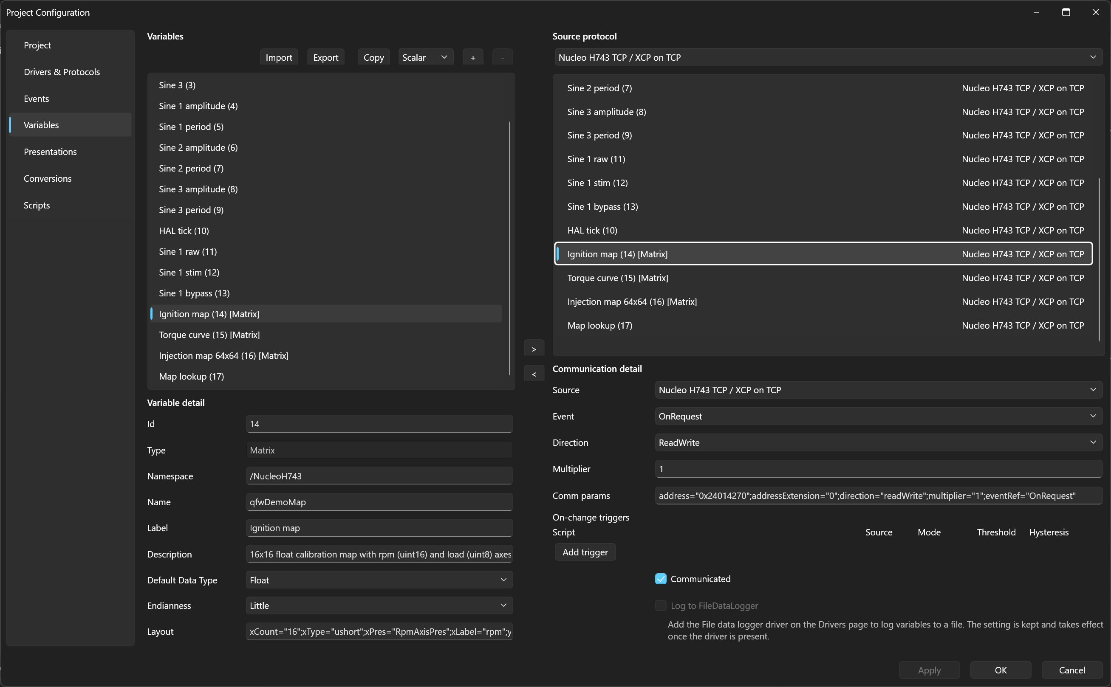The height and width of the screenshot is (687, 1111).
Task: Click the Id input field
Action: click(379, 424)
